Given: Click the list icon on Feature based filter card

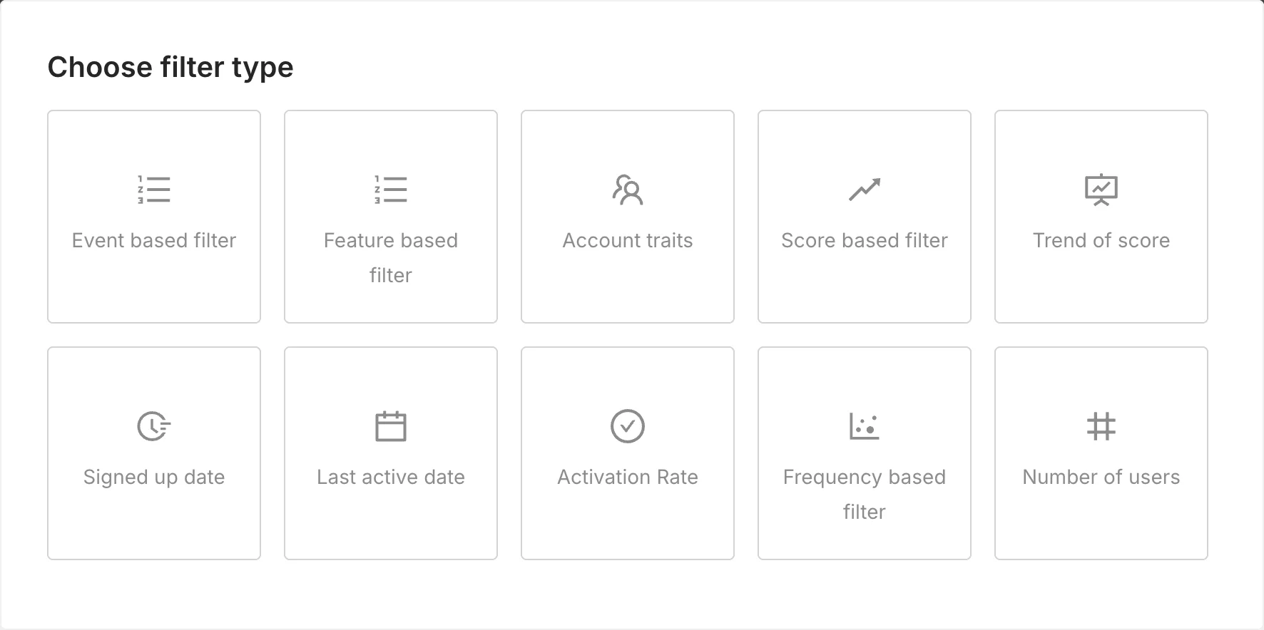Looking at the screenshot, I should click(x=391, y=190).
